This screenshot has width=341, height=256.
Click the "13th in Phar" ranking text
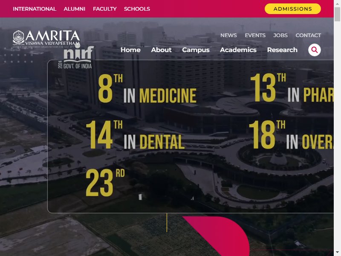click(x=292, y=87)
